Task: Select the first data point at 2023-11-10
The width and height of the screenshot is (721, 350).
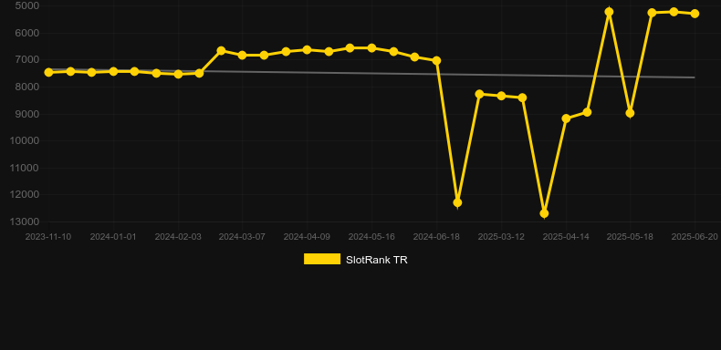Action: [x=48, y=72]
